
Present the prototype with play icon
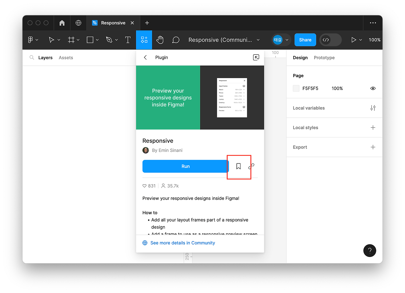[x=354, y=40]
